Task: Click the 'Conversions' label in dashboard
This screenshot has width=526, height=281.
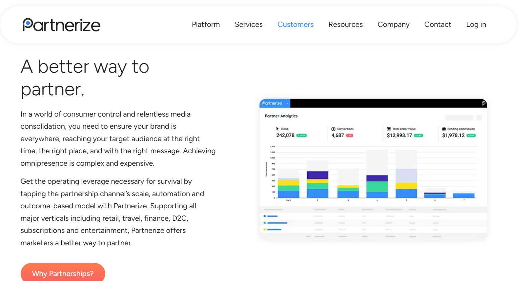Action: pos(345,129)
